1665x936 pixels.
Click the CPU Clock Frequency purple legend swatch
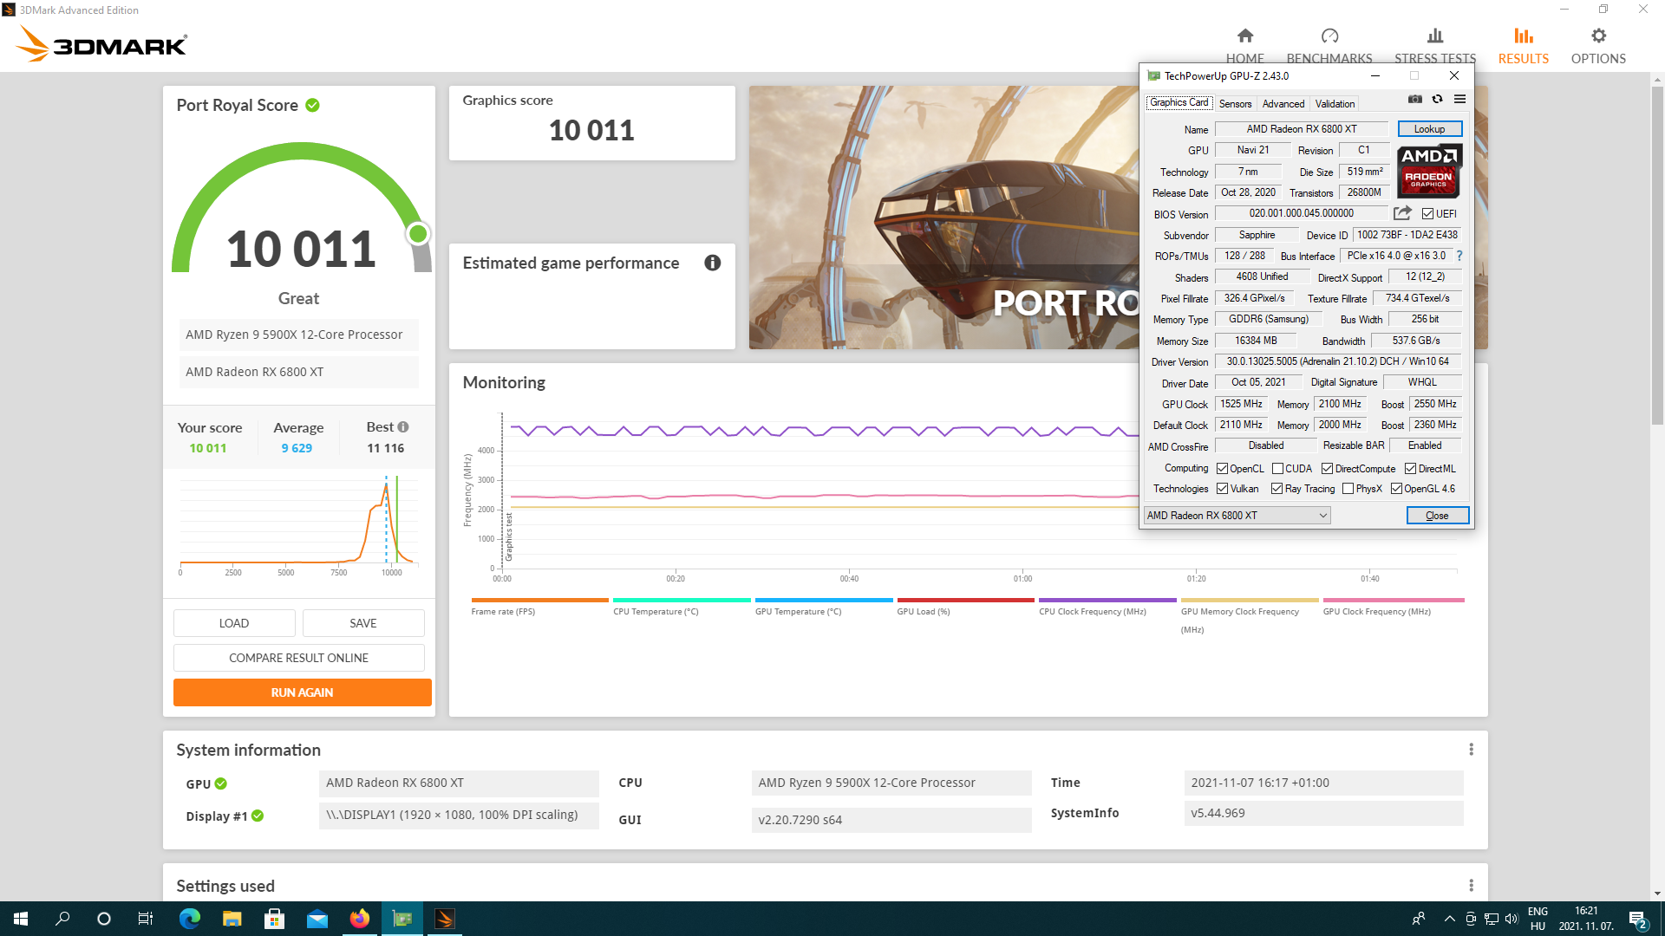(1107, 600)
